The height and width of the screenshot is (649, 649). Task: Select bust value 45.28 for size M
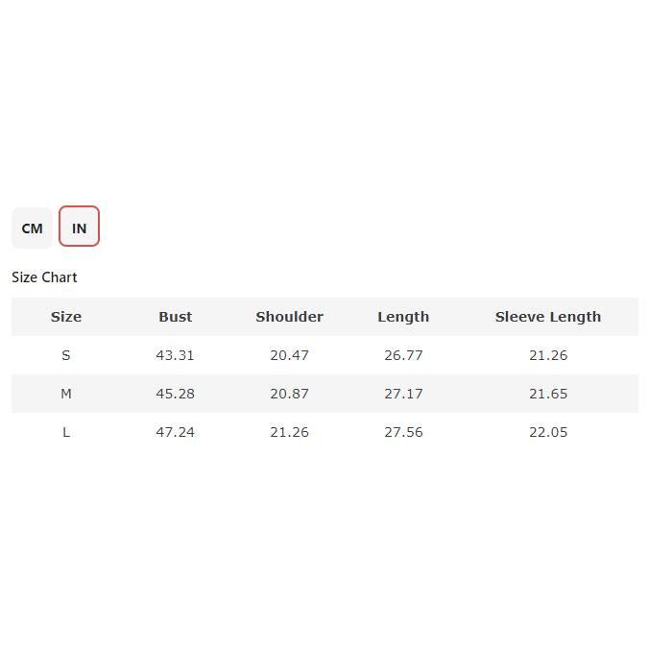pos(175,394)
